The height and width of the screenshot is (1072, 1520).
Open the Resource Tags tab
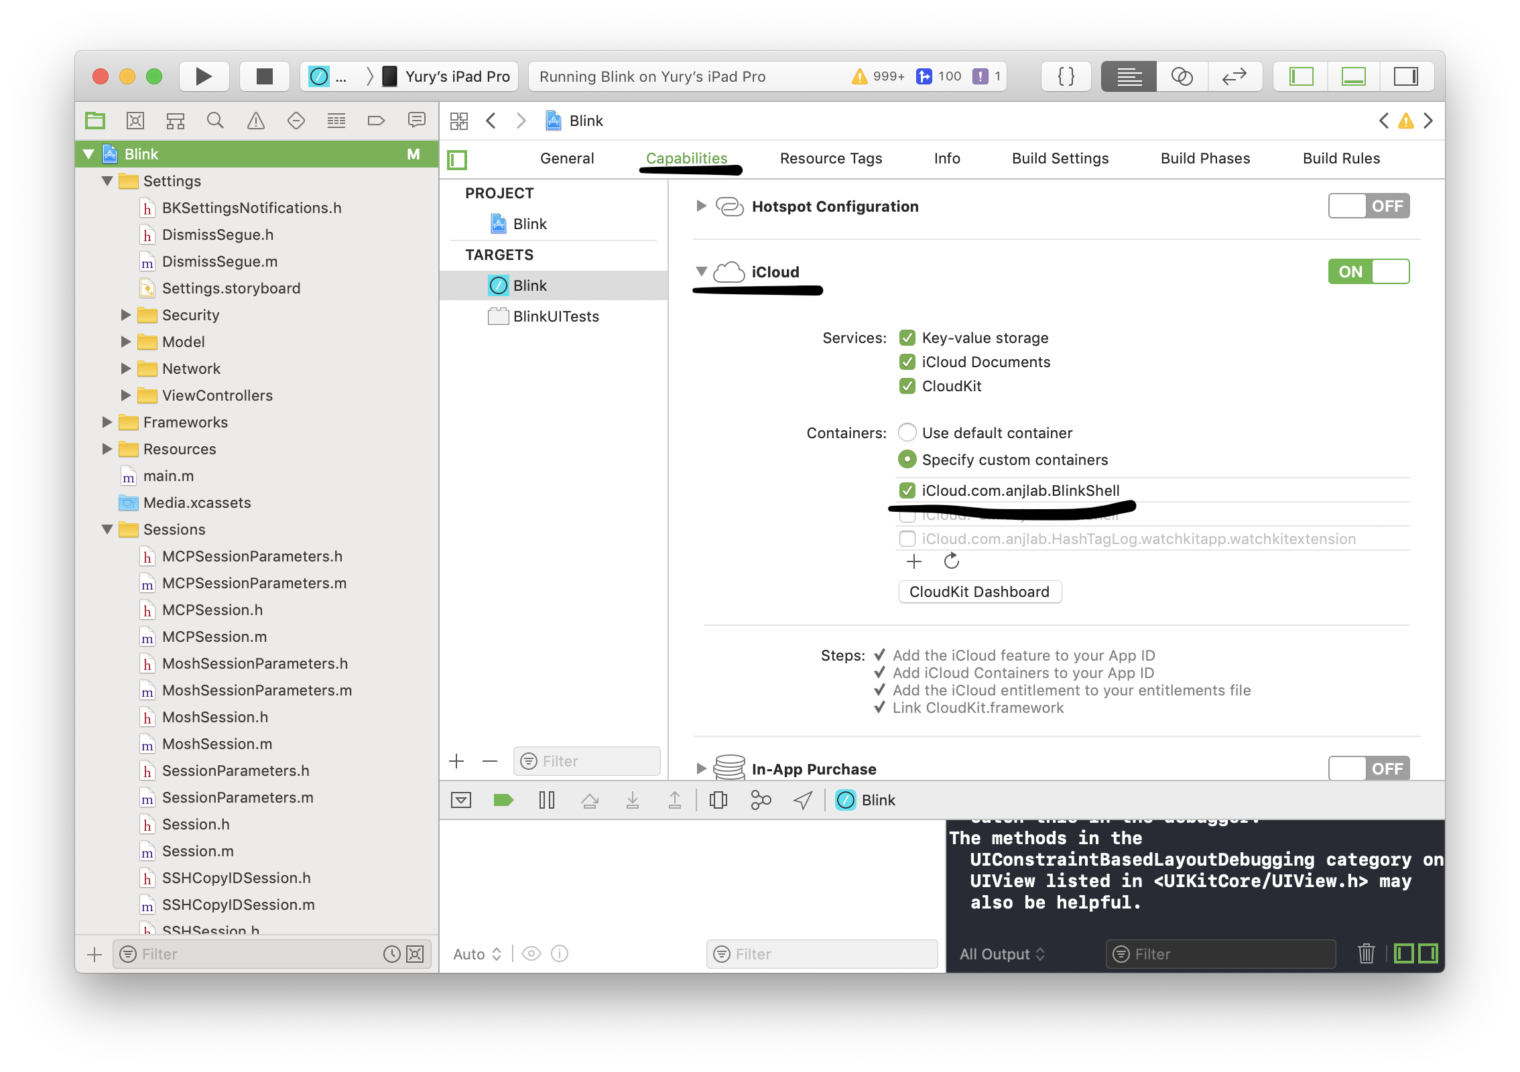point(831,158)
